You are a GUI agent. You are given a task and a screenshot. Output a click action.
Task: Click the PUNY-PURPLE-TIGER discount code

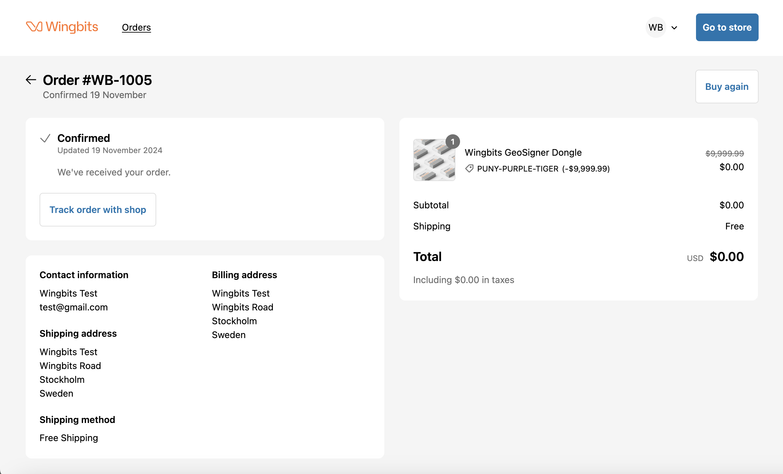pos(517,169)
